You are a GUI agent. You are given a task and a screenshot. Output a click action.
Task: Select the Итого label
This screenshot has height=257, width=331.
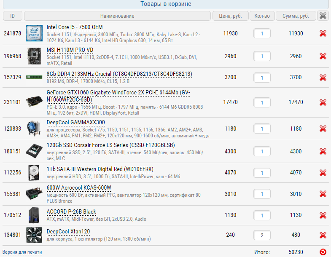point(262,252)
